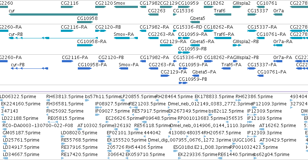The height and width of the screenshot is (160, 308).
Task: Select the CG10761-RA transcript bar
Action: (x=261, y=38)
